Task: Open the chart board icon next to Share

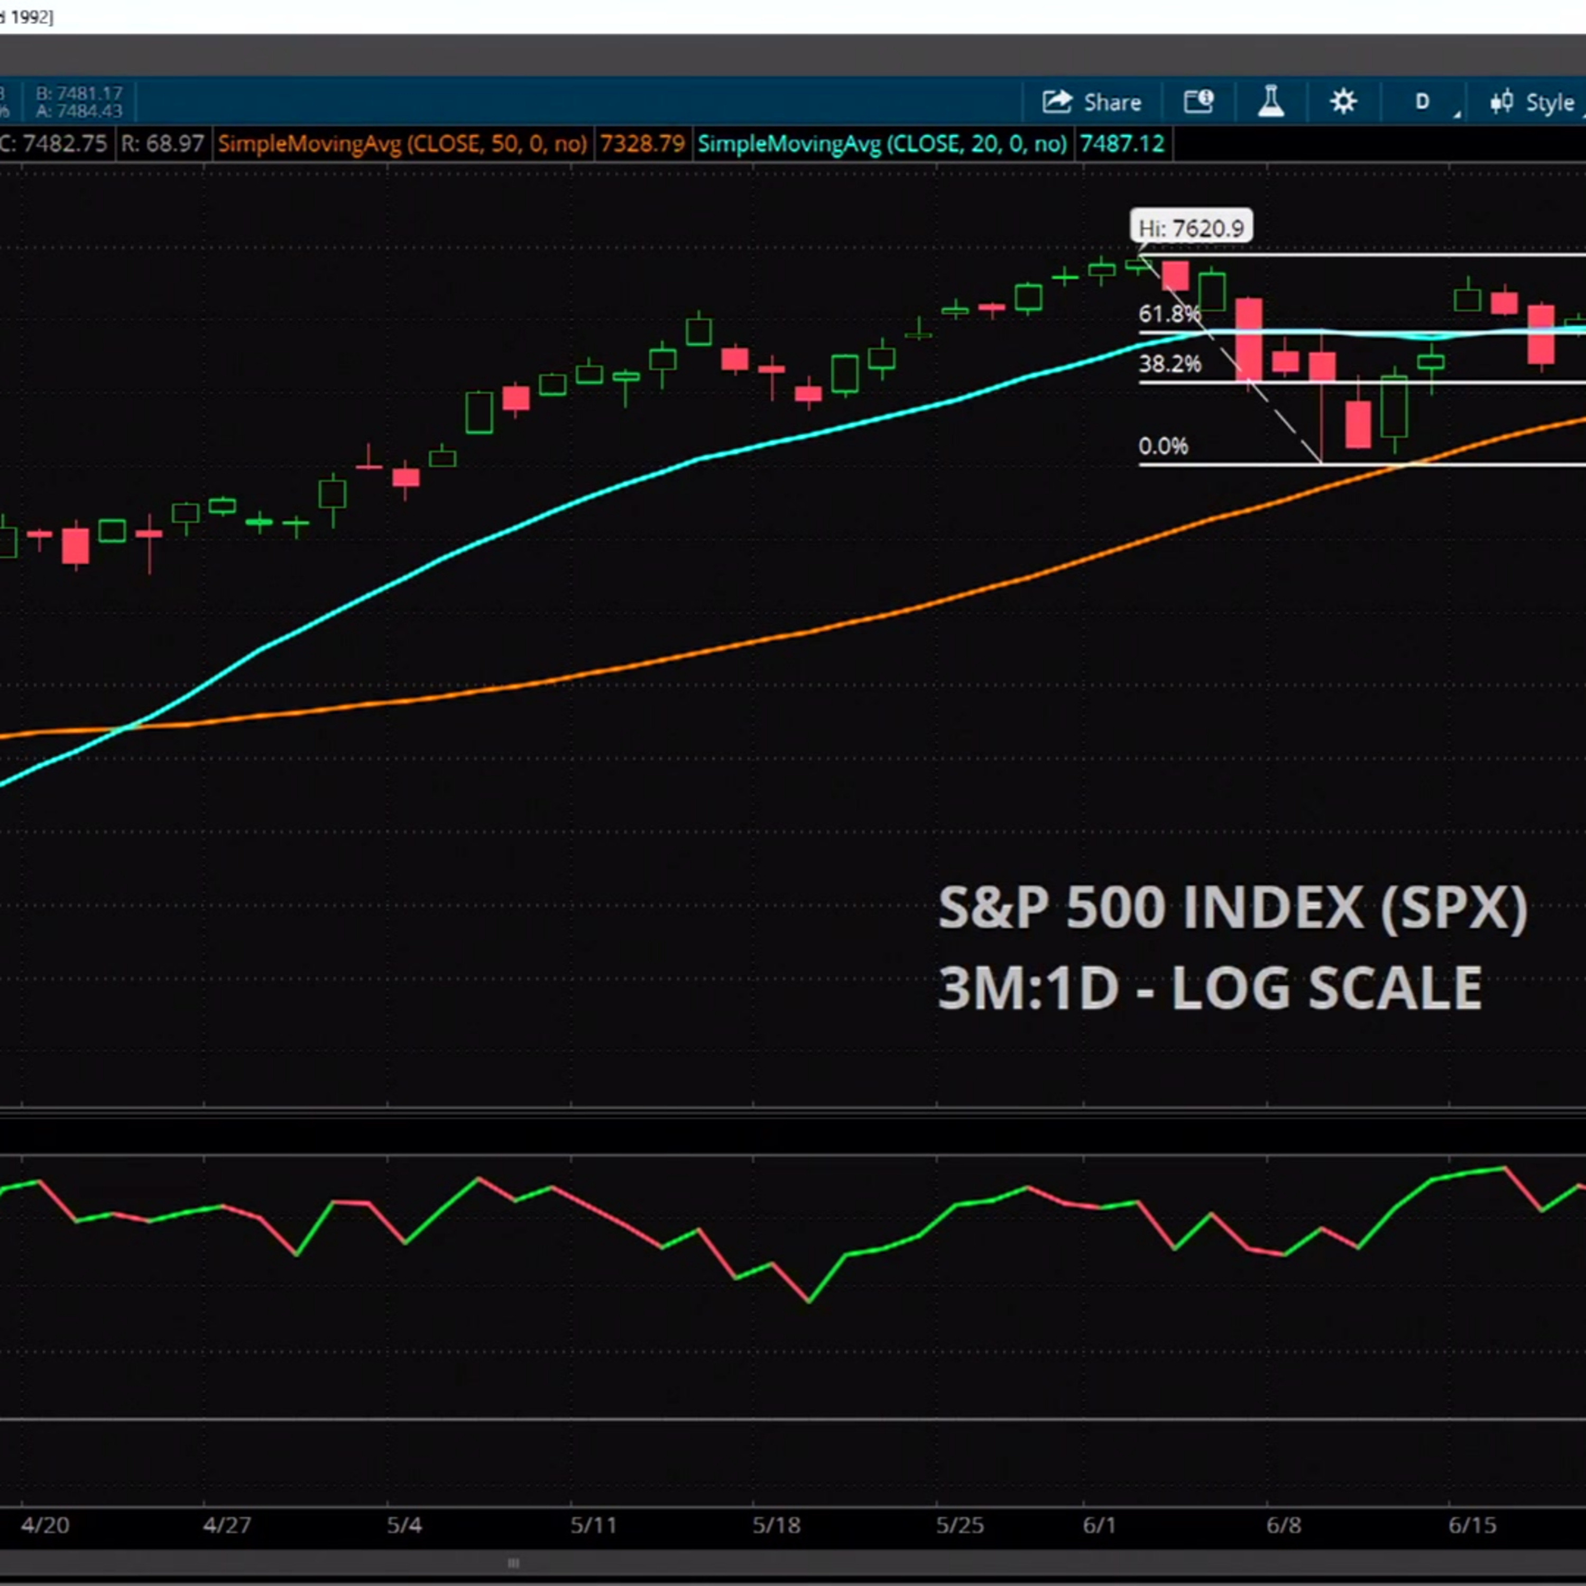Action: [1198, 103]
